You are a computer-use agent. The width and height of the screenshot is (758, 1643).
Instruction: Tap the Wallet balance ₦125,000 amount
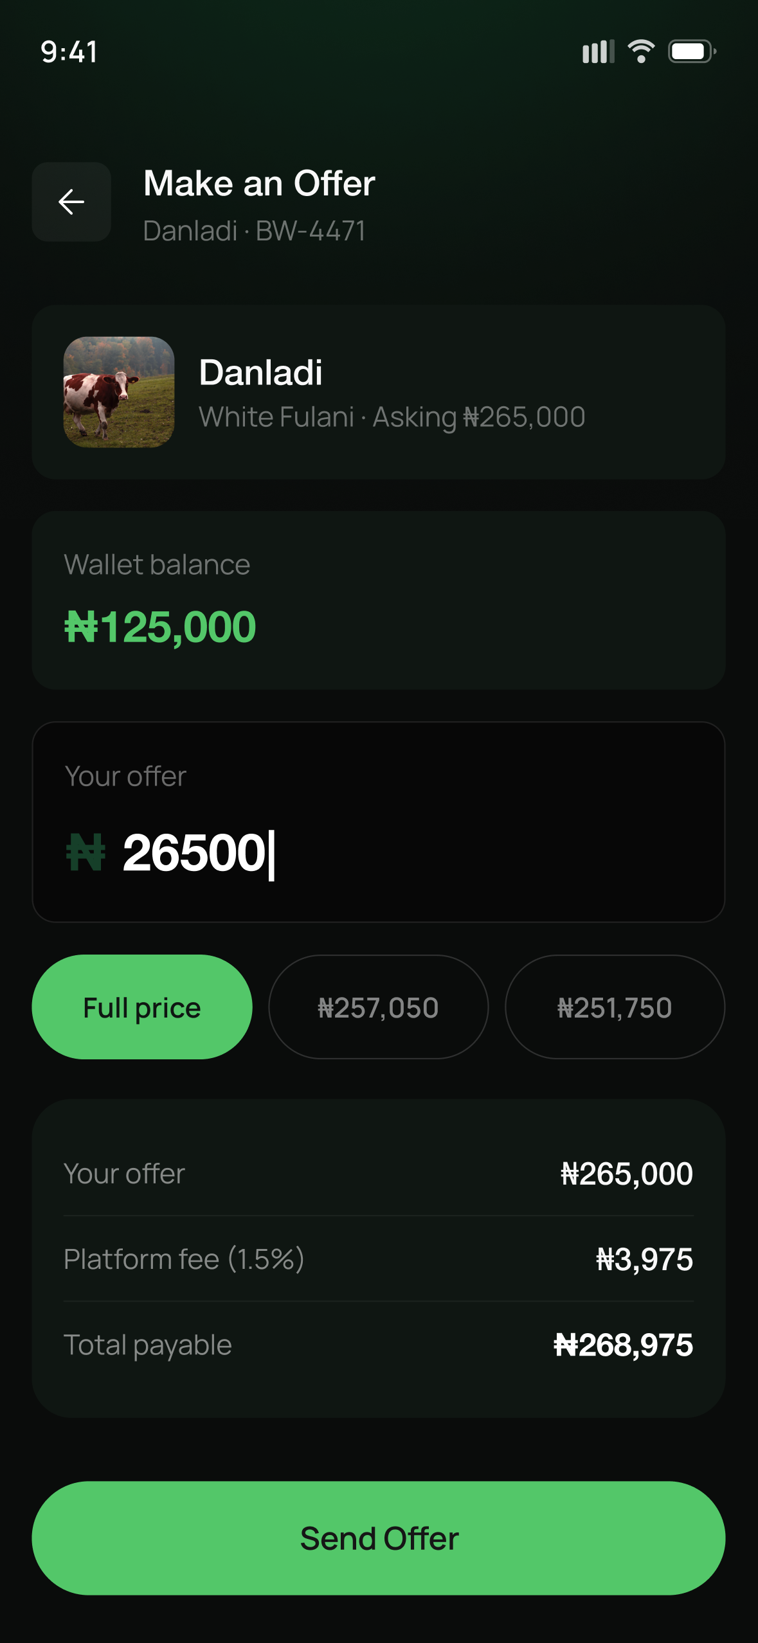pyautogui.click(x=160, y=627)
